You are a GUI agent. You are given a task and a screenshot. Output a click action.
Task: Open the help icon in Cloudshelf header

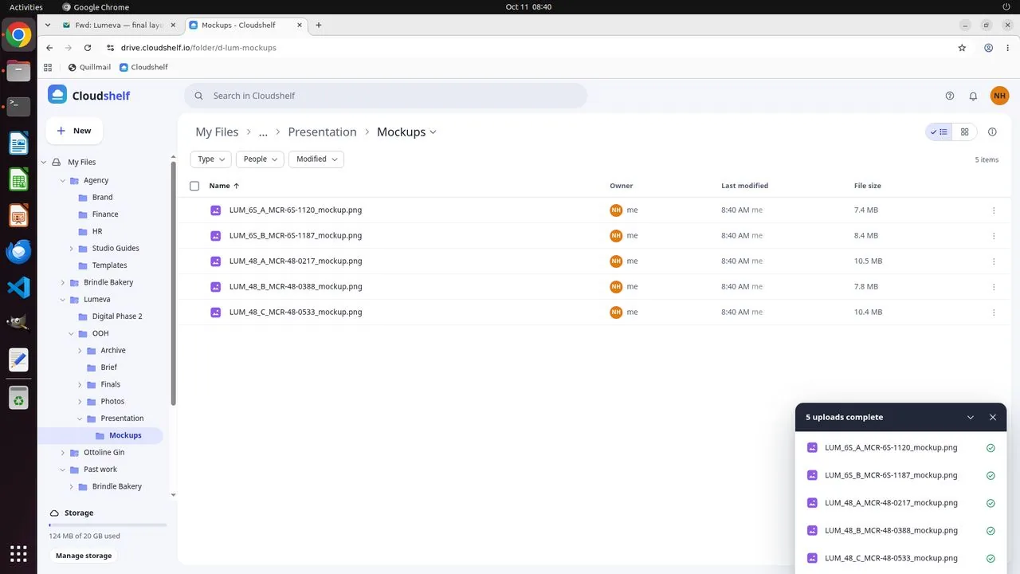click(x=949, y=96)
